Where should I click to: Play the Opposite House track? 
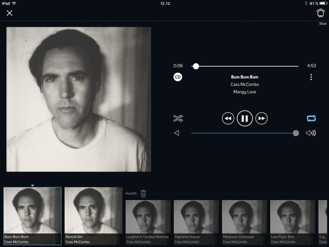(196, 222)
